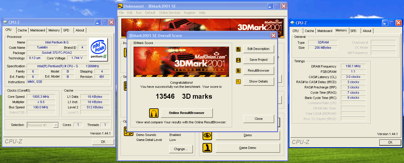Screen dimensions: 404x163
Task: Click the ResultBrowser list icon
Action: (x=238, y=71)
